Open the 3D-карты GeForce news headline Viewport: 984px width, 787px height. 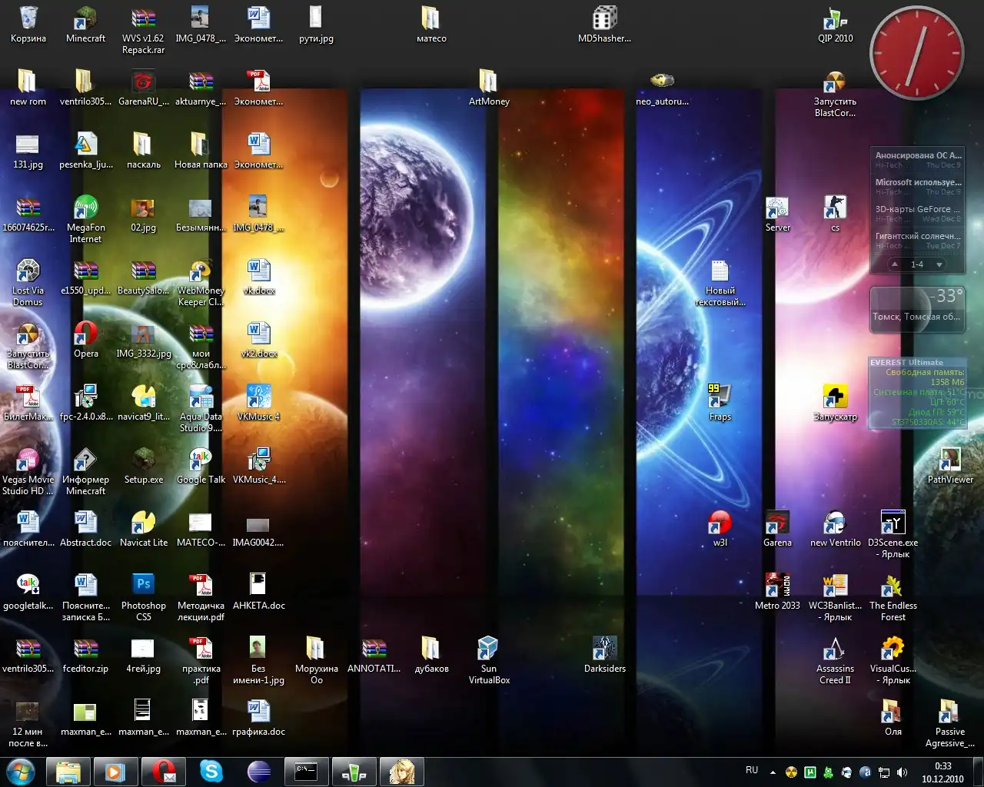(917, 209)
